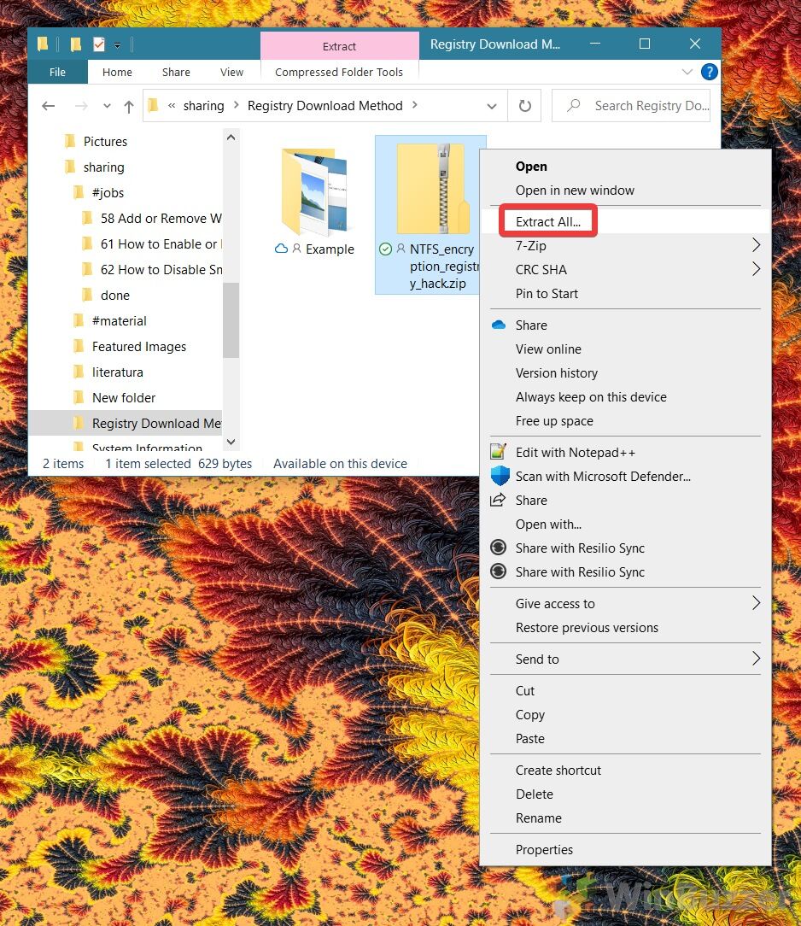Viewport: 801px width, 926px height.
Task: Open the #jobs folder in tree
Action: [x=108, y=192]
